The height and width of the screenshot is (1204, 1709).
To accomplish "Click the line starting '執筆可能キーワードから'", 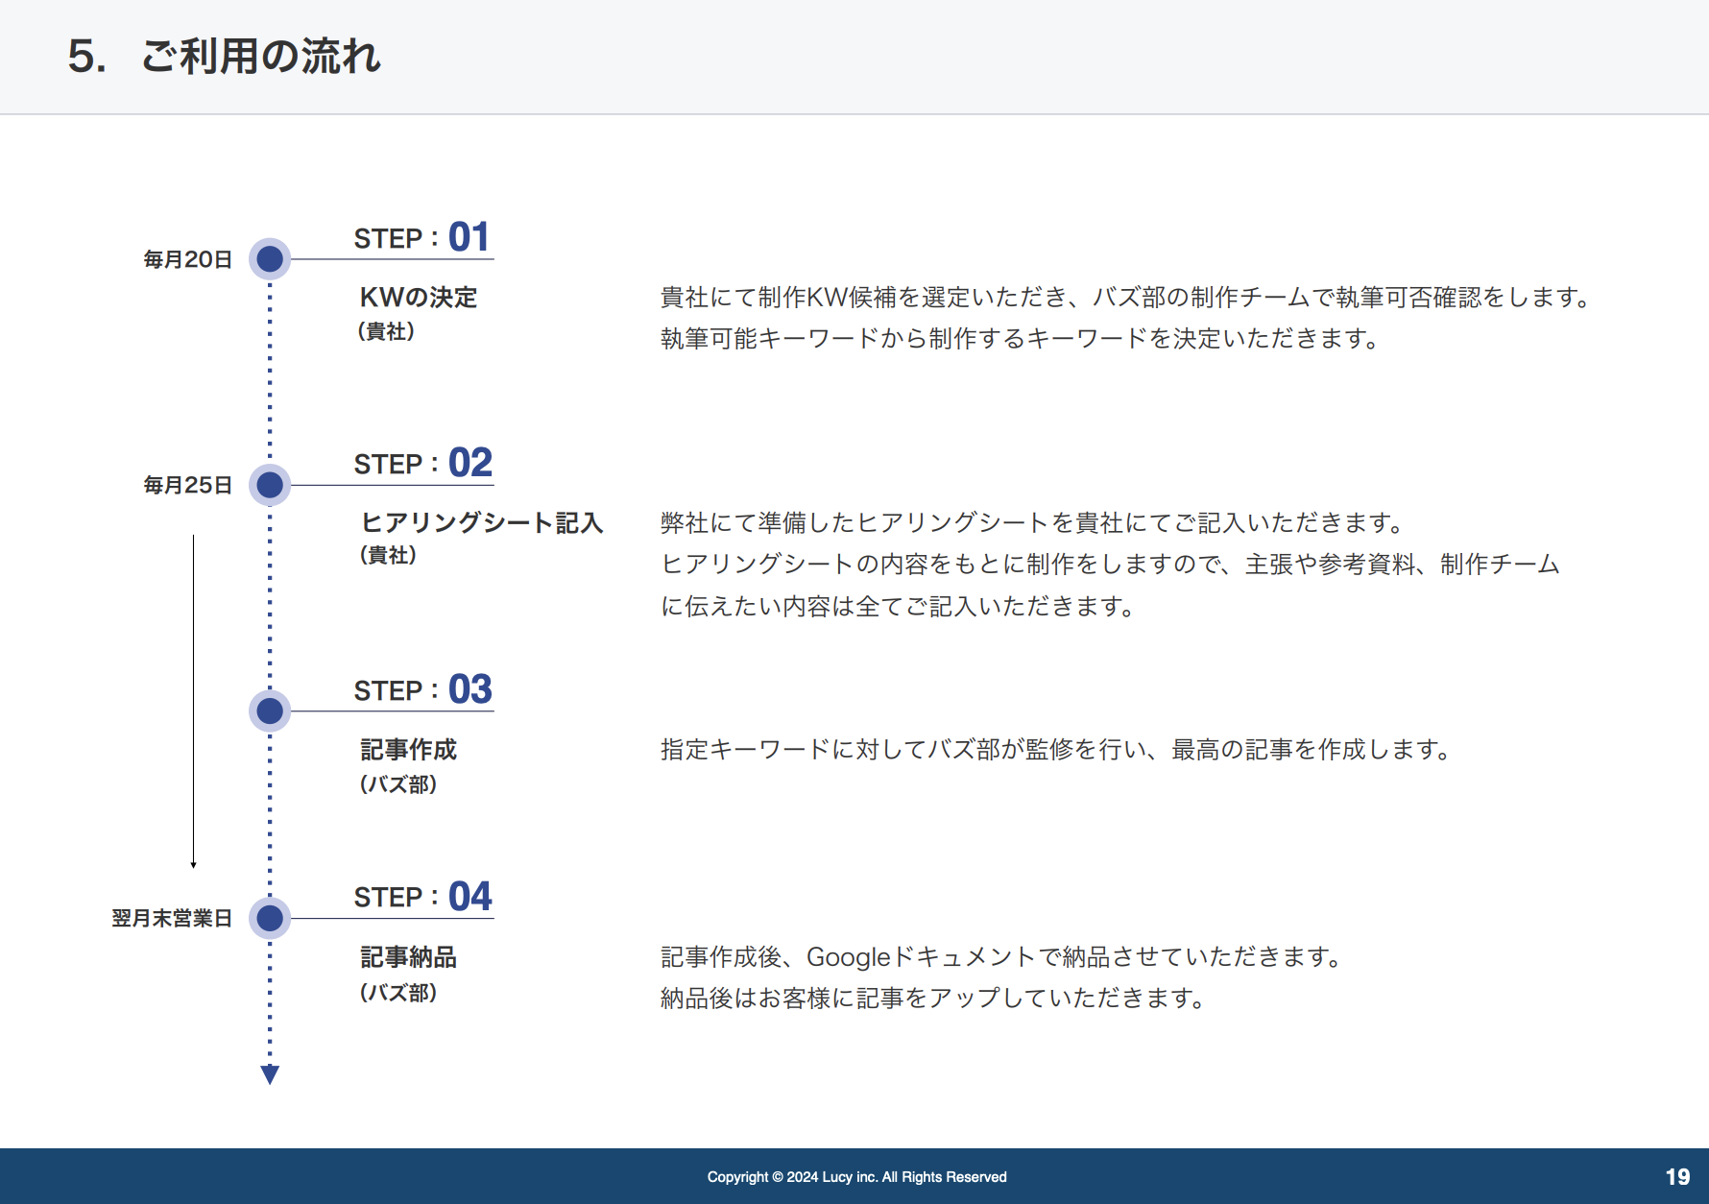I will click(x=1020, y=338).
